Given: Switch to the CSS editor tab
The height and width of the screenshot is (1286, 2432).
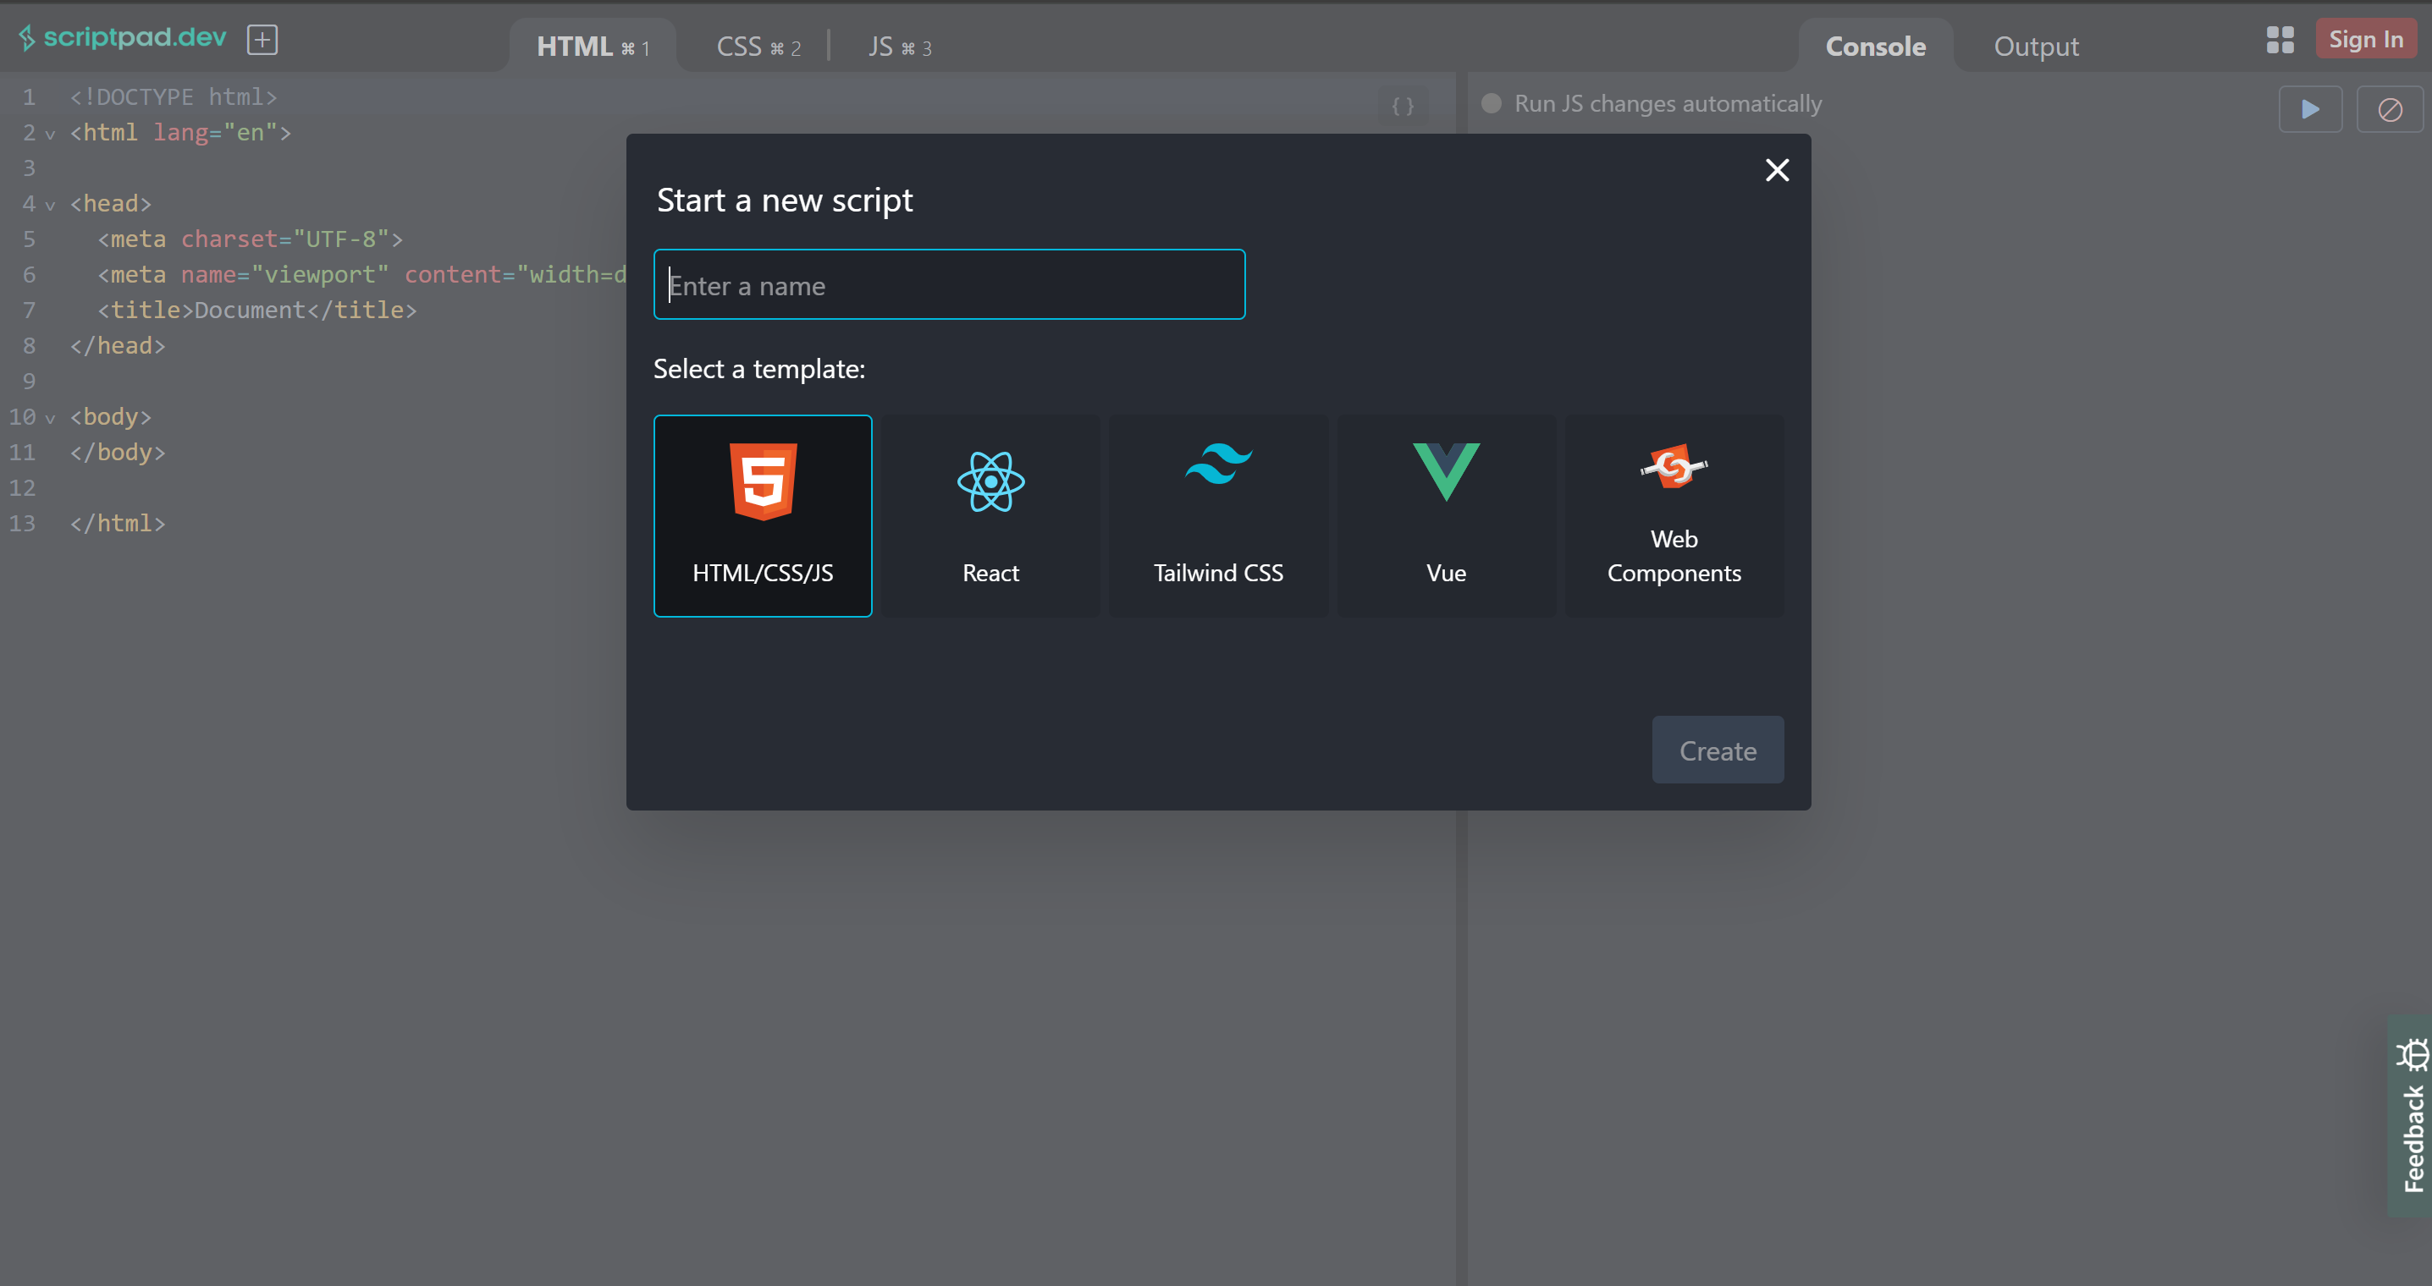Looking at the screenshot, I should tap(758, 47).
